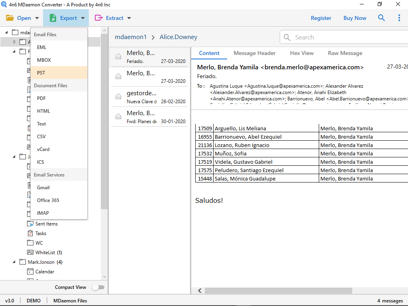Choose MBOX export format

[59, 60]
